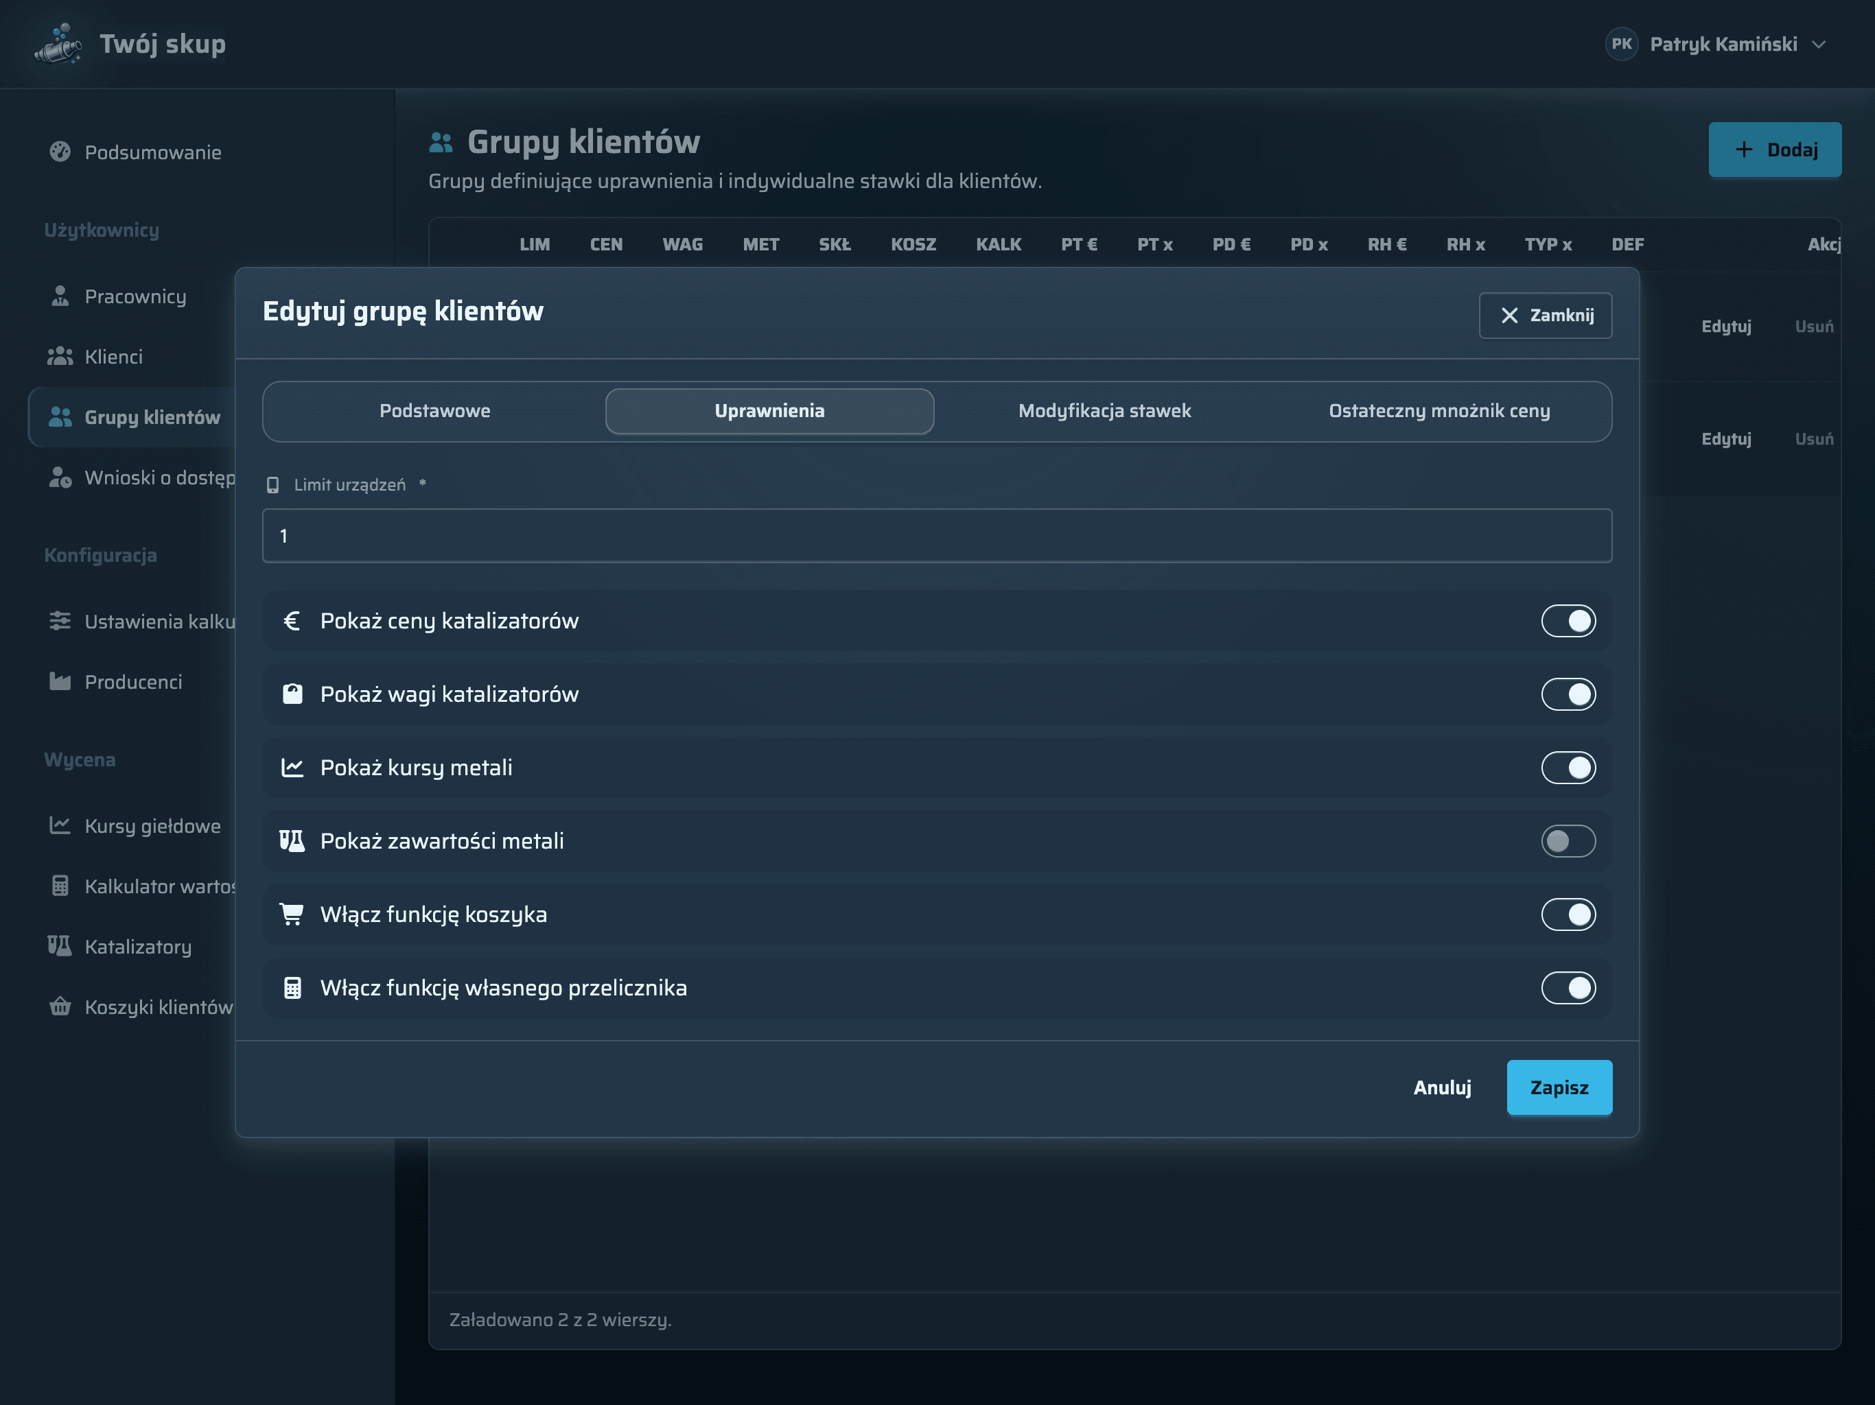The image size is (1875, 1405).
Task: Click the calculator icon beside własnego przelicznika
Action: click(292, 988)
